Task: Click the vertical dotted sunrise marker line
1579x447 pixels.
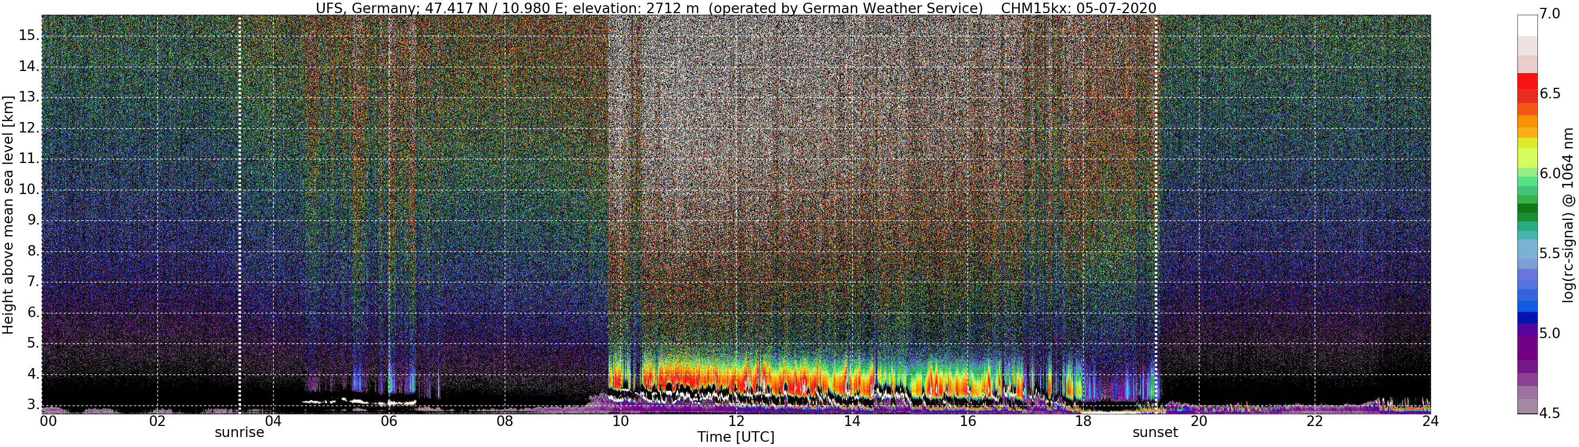Action: [239, 215]
